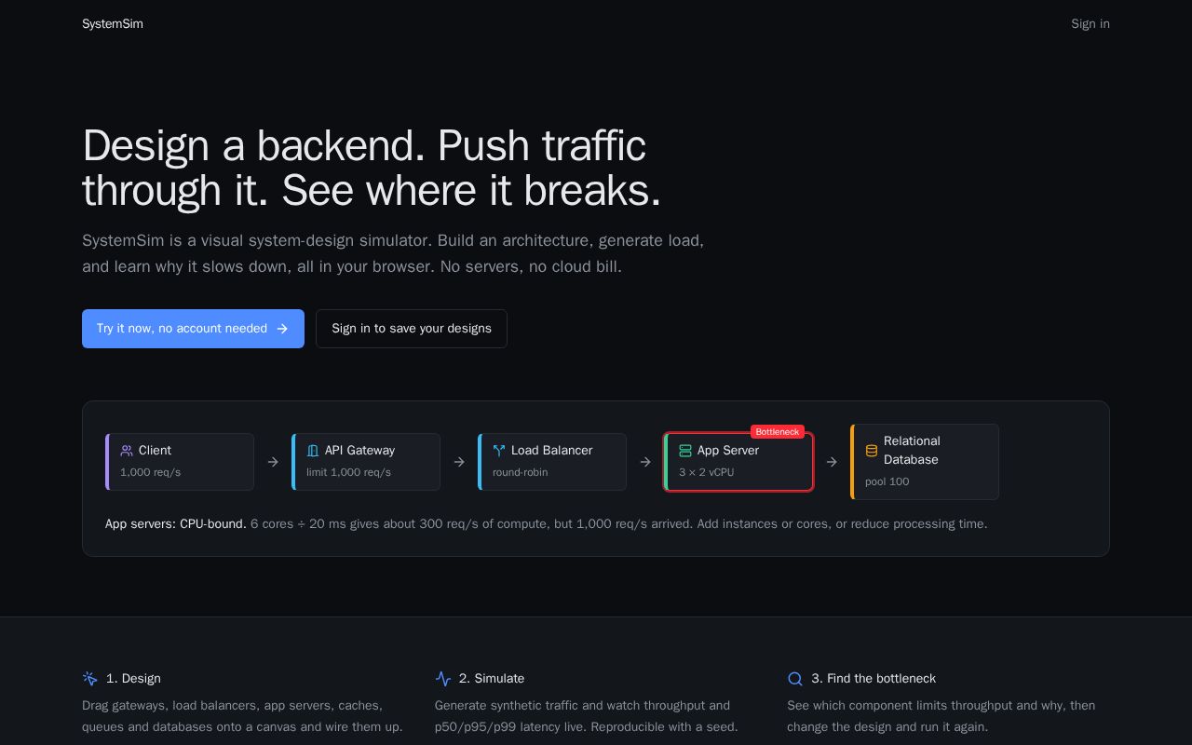
Task: Click the Design step pointer icon
Action: 90,679
